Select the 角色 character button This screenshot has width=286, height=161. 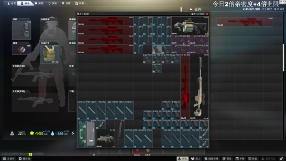[183, 158]
